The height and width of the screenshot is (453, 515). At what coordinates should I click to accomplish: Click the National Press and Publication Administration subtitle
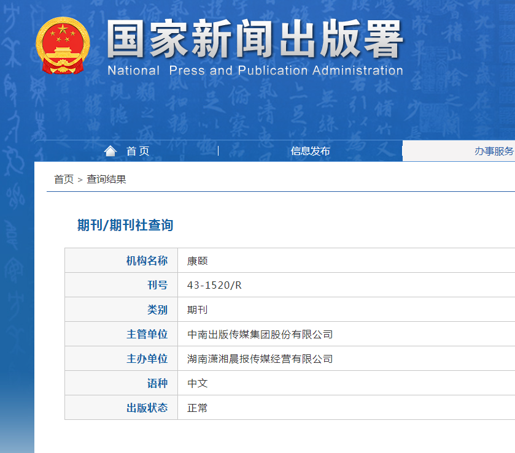[255, 70]
